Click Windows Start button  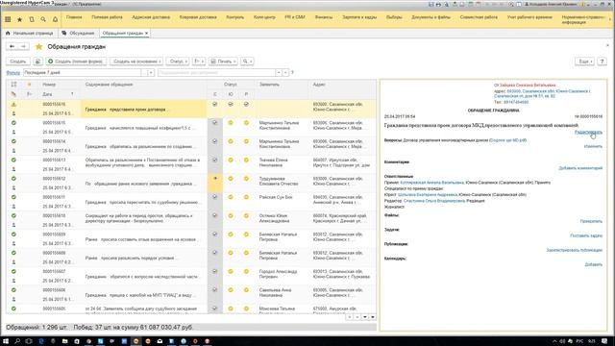tap(7, 341)
